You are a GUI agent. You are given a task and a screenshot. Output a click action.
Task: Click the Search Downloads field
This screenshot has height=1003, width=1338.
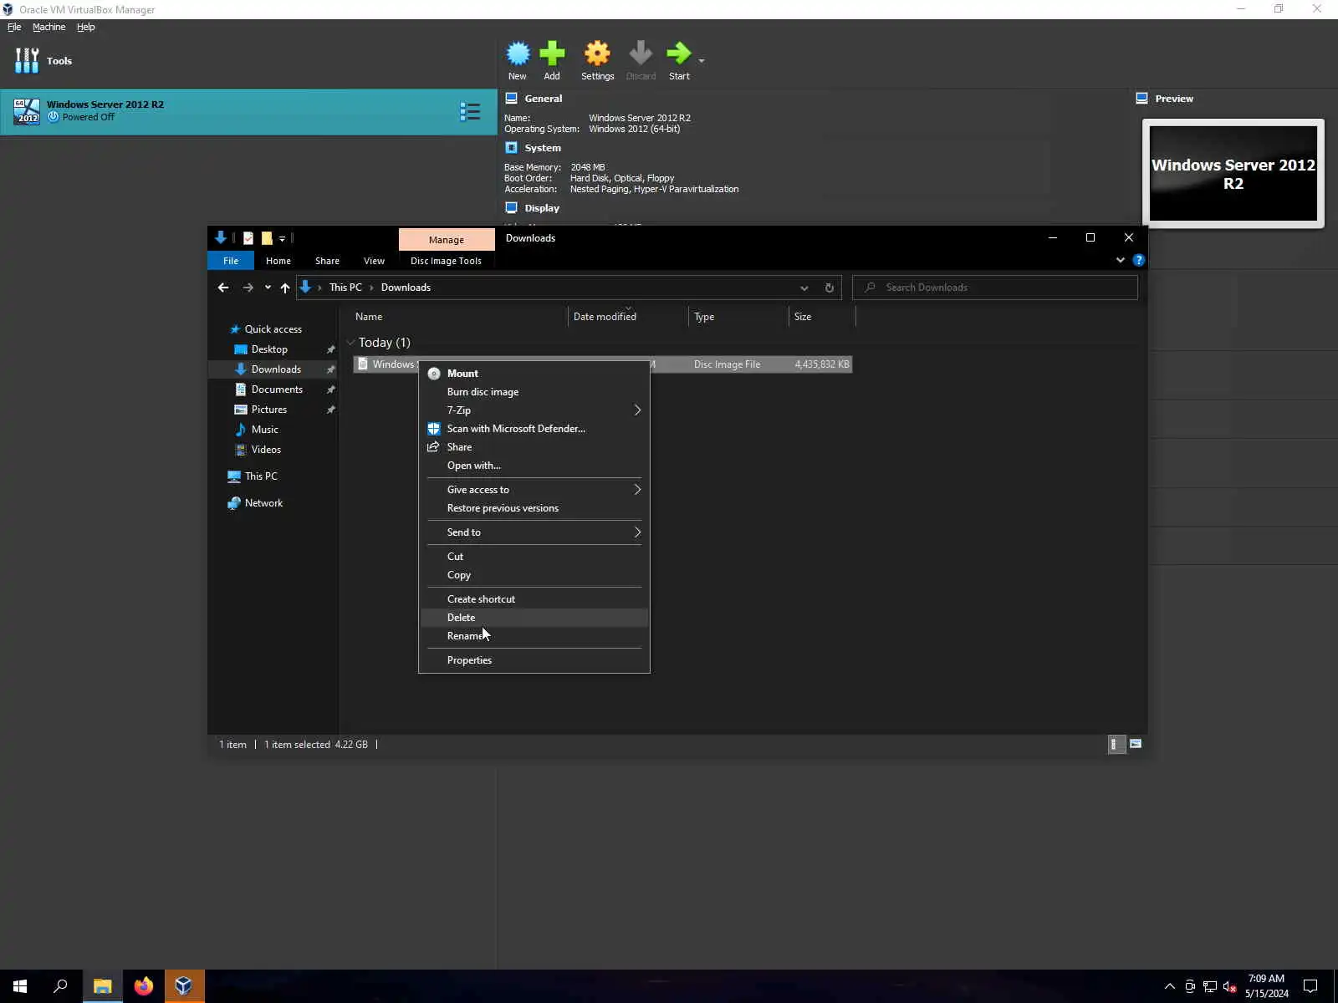[995, 288]
